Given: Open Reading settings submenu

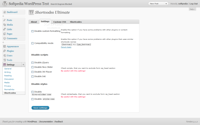Looking at the screenshot, I should point(8,76).
